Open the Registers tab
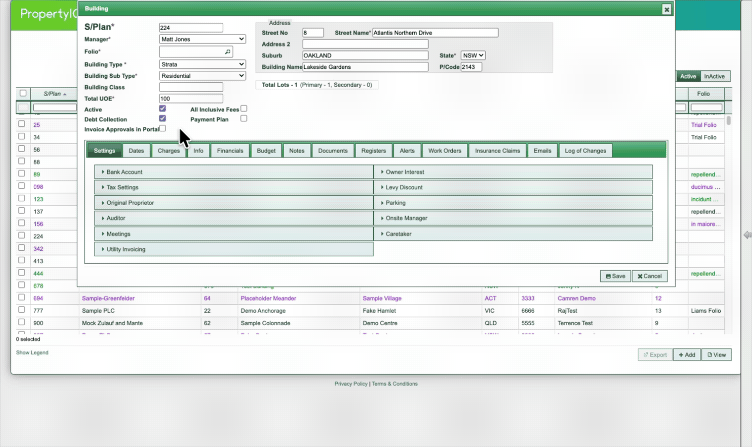This screenshot has height=447, width=752. [x=374, y=151]
